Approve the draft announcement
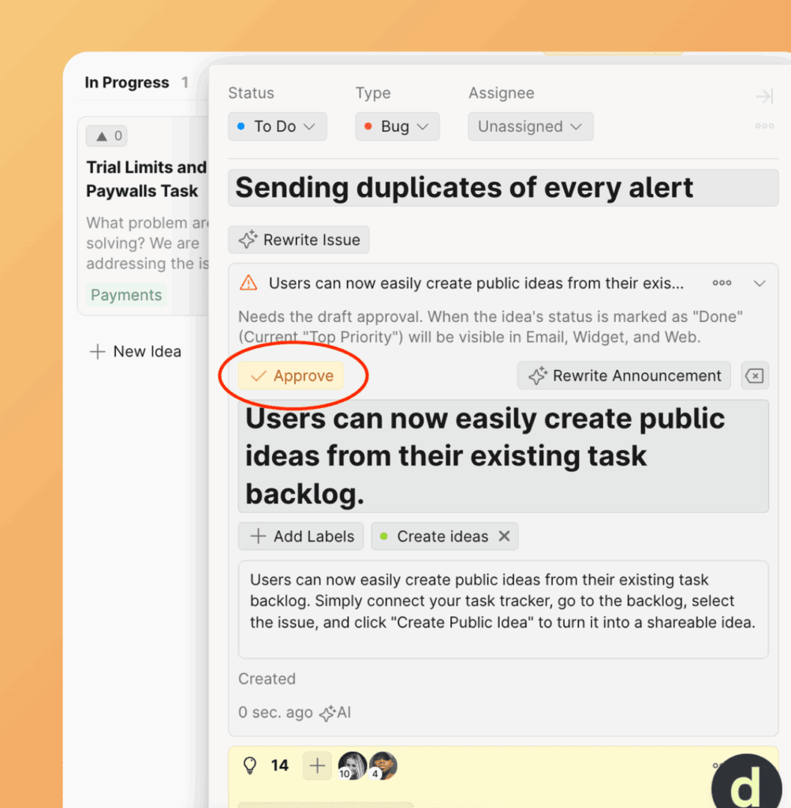Image resolution: width=791 pixels, height=808 pixels. 292,376
